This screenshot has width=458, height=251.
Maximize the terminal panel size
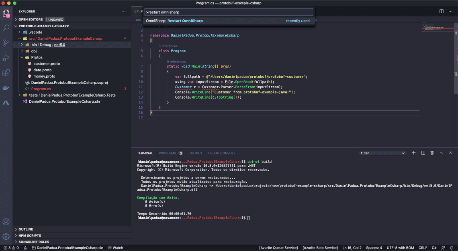point(441,153)
